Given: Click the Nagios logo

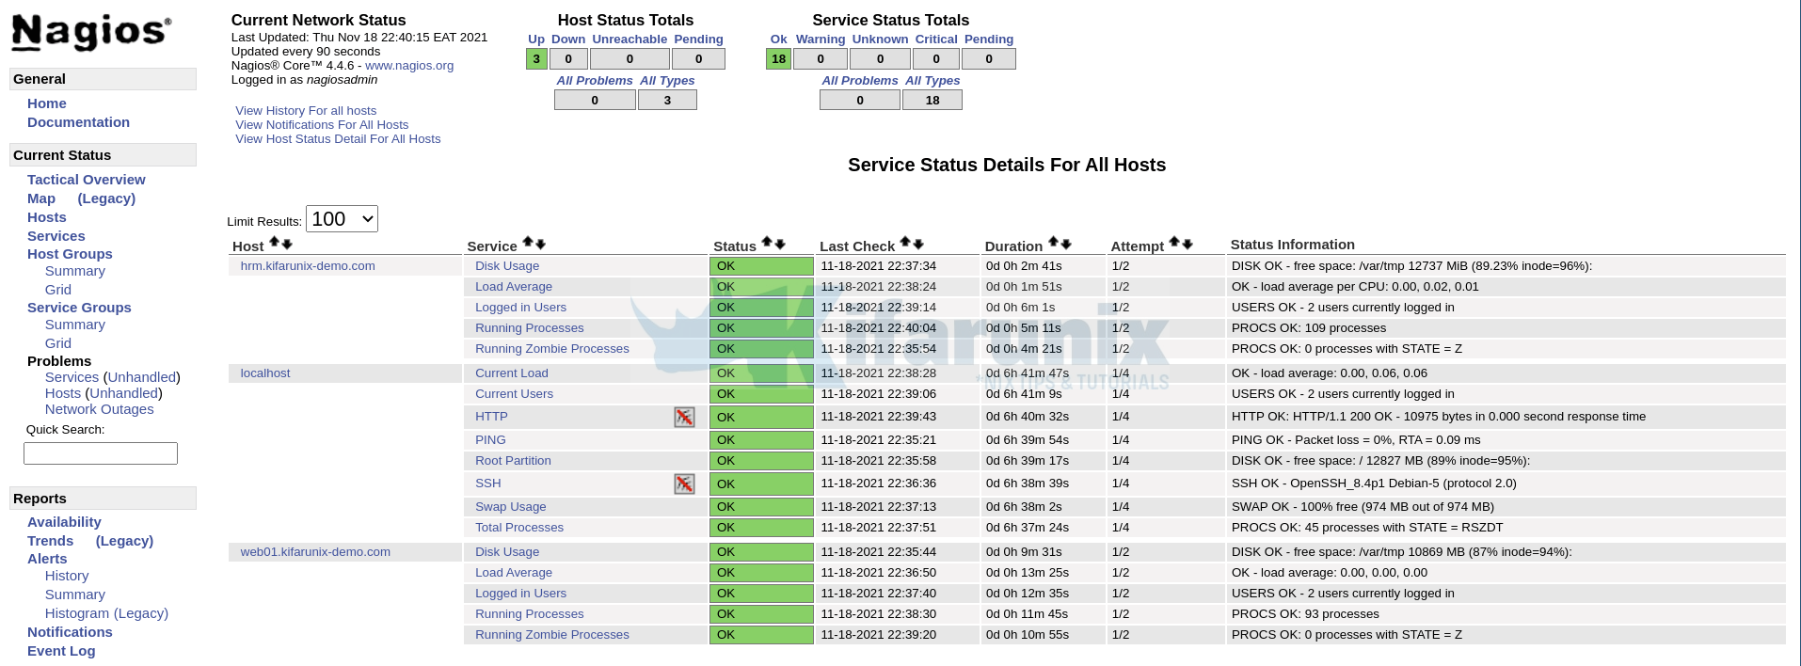Looking at the screenshot, I should pos(91,32).
